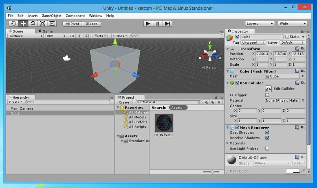Open the Textured draw mode dropdown
The height and width of the screenshot is (188, 317).
pyautogui.click(x=26, y=36)
